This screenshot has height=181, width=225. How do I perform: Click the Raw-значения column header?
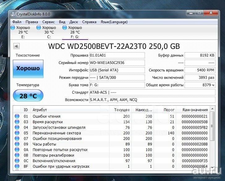[193, 110]
